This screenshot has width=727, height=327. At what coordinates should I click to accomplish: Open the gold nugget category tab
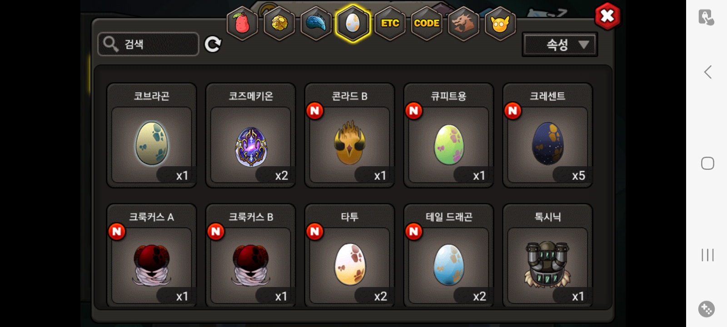279,23
